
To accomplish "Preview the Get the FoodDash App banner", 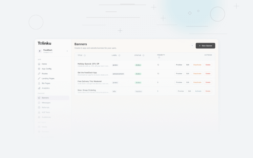I will (179, 74).
